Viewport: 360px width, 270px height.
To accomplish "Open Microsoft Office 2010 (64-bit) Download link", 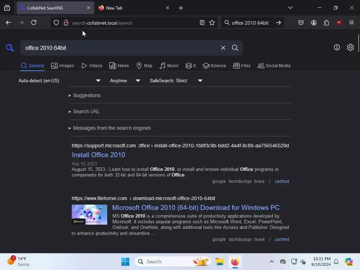I will coord(196,207).
